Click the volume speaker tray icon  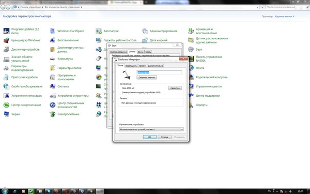290,191
